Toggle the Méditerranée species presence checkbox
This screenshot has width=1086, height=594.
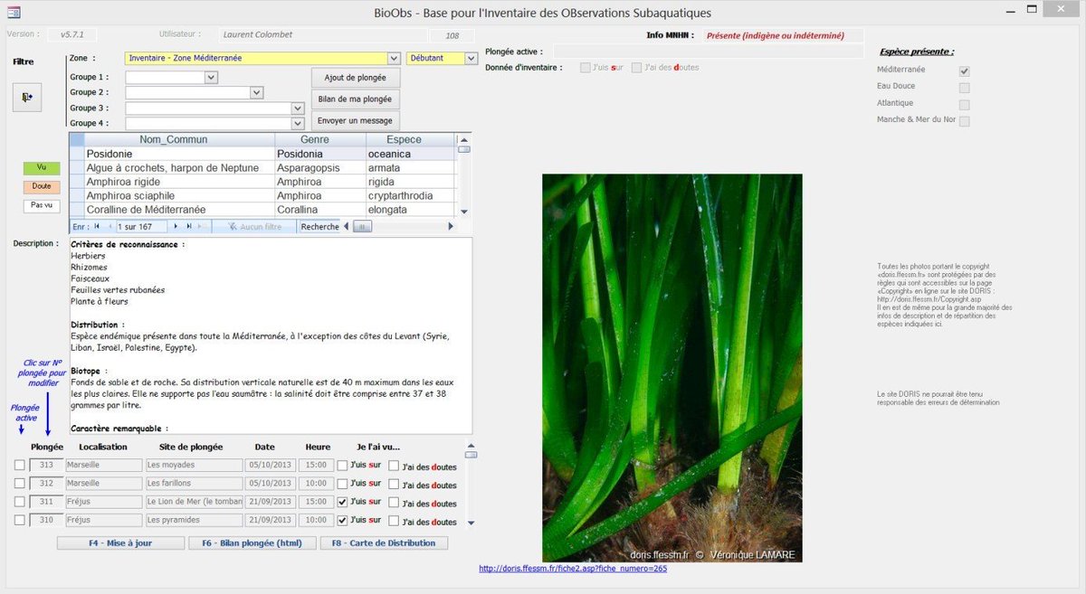(x=965, y=71)
